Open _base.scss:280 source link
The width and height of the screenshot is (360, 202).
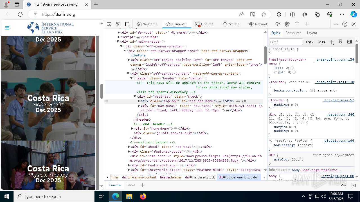(340, 114)
